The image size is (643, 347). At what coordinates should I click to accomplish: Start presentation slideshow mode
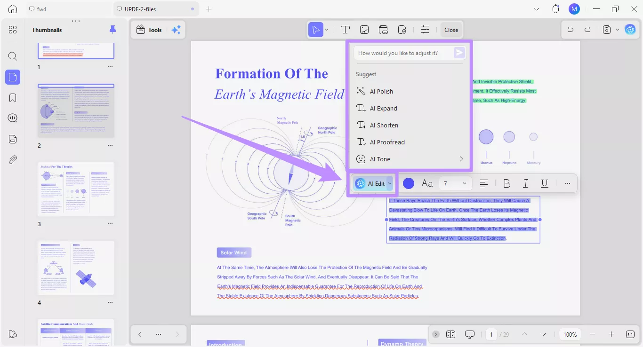point(470,334)
